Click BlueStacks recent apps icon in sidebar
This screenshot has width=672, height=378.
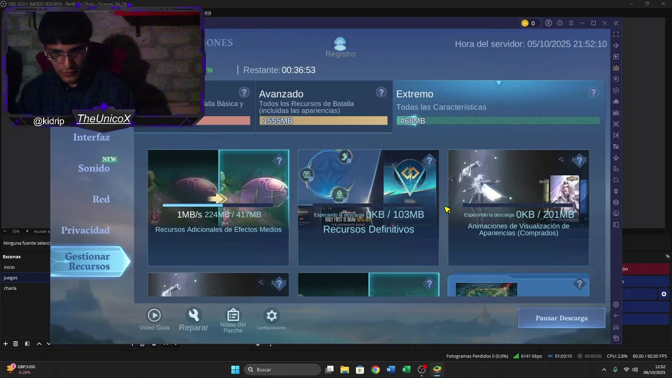click(616, 338)
